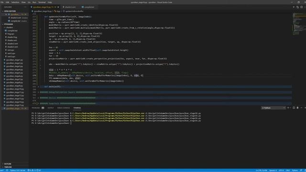The width and height of the screenshot is (306, 172).
Task: Maximize the terminal panel size
Action: click(x=301, y=107)
